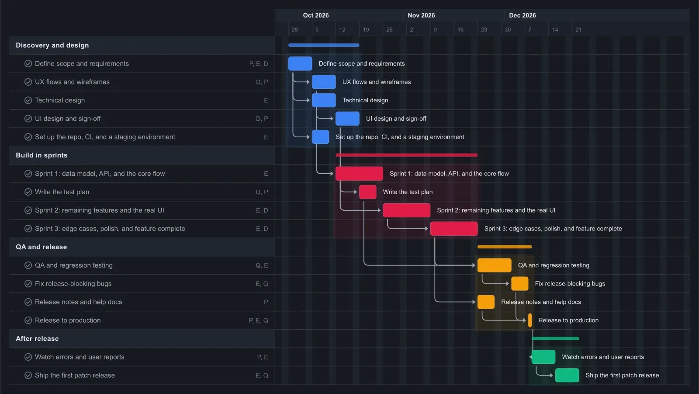Click the Nov 2026 month header

(x=421, y=15)
